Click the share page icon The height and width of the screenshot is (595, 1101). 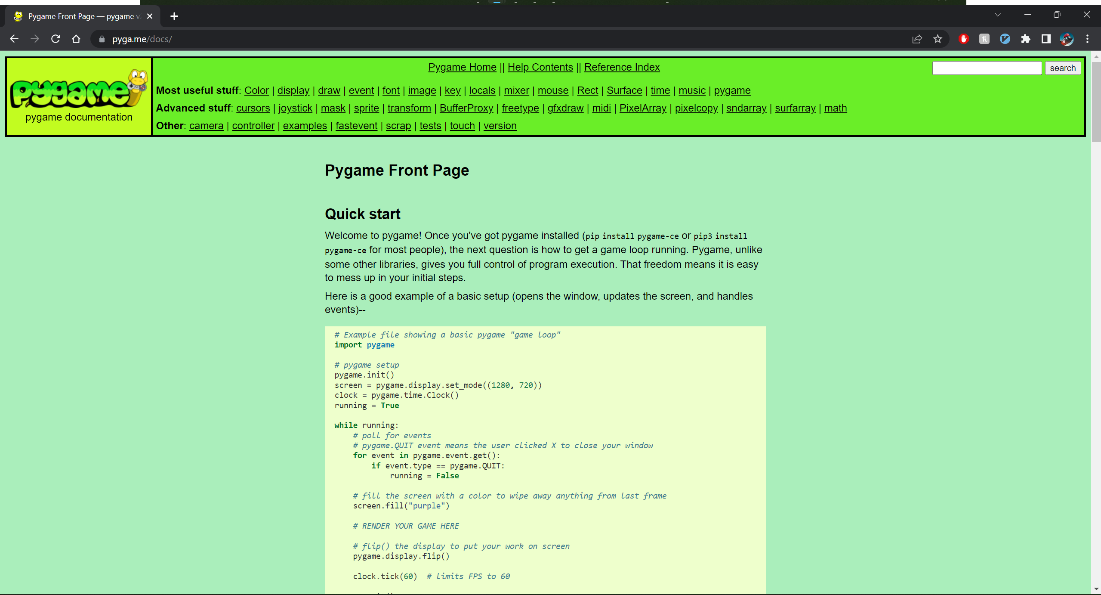[917, 39]
